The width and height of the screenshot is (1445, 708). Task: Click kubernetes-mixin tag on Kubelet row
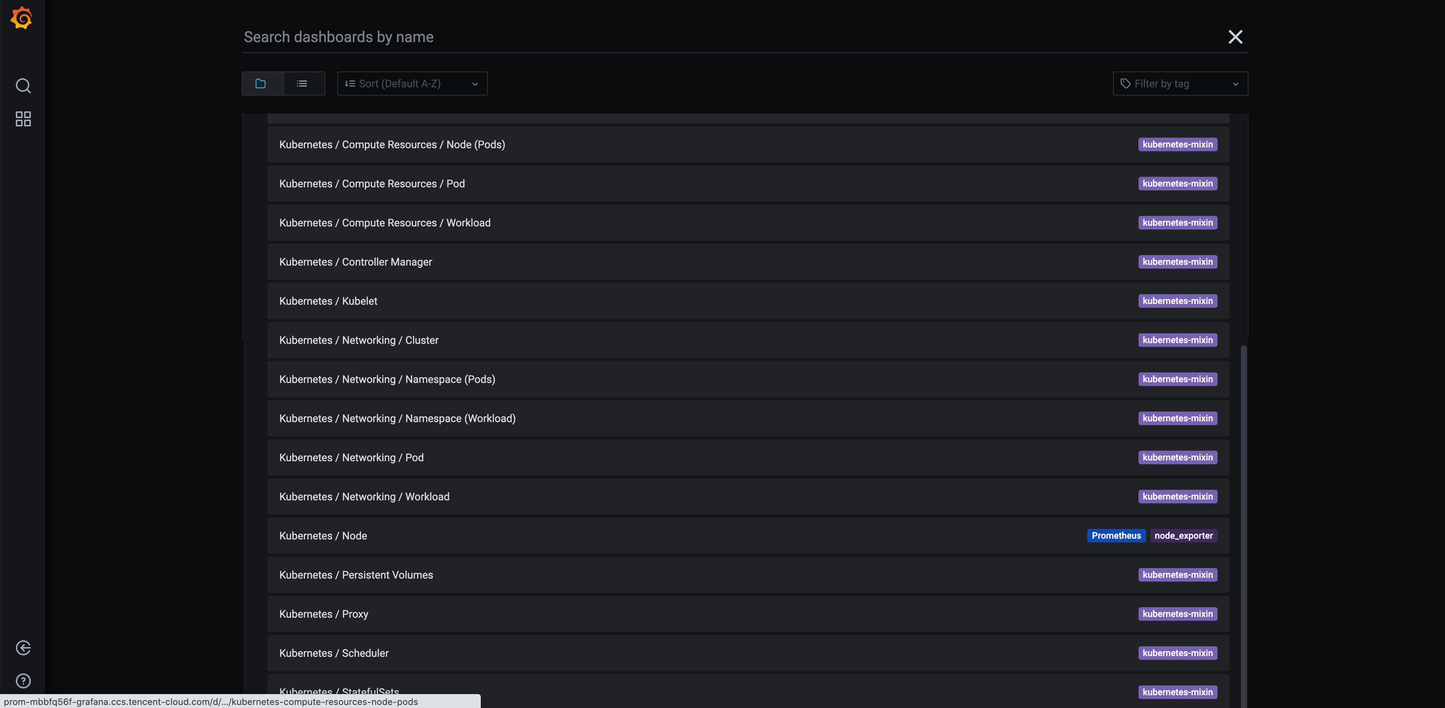tap(1177, 301)
